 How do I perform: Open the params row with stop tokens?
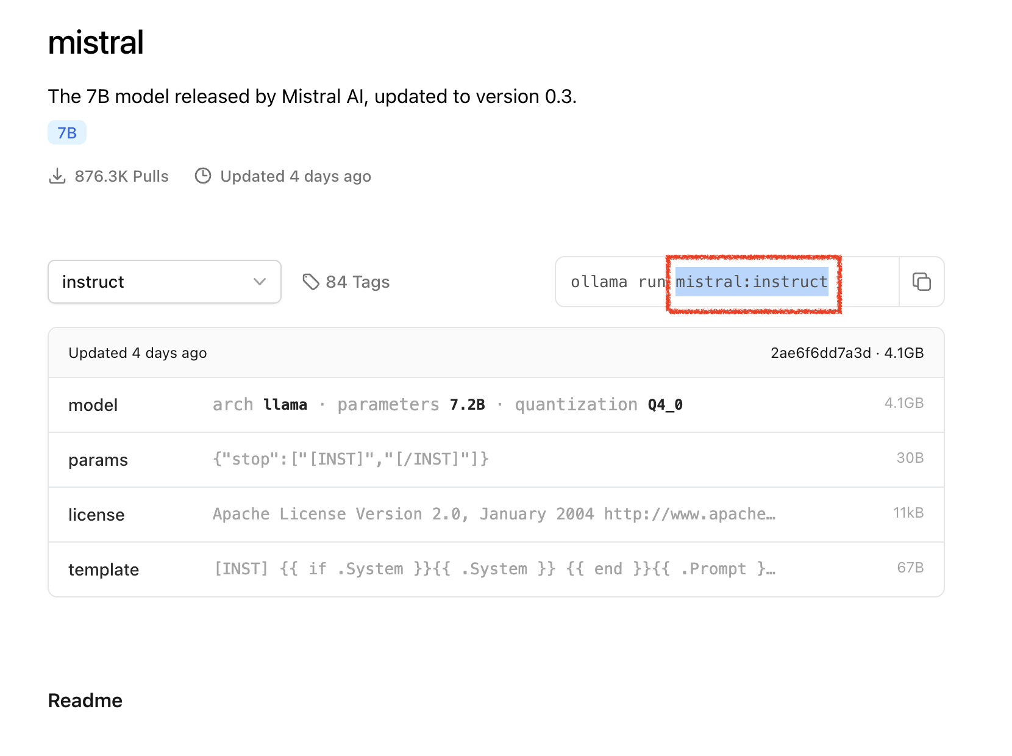pyautogui.click(x=496, y=460)
